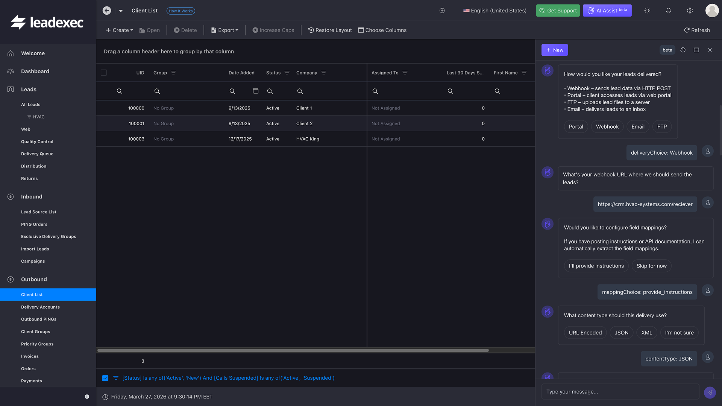Click the Company column search field

pyautogui.click(x=329, y=91)
